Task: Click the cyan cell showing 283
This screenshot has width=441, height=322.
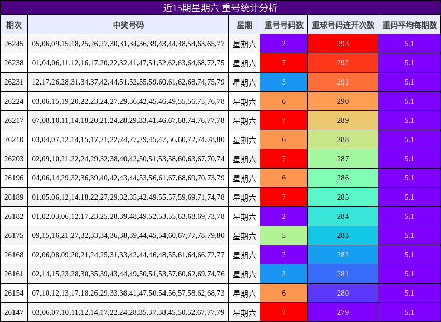Action: tap(342, 235)
